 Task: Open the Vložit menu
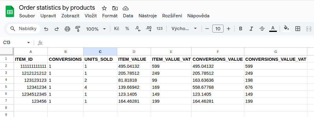91,16
